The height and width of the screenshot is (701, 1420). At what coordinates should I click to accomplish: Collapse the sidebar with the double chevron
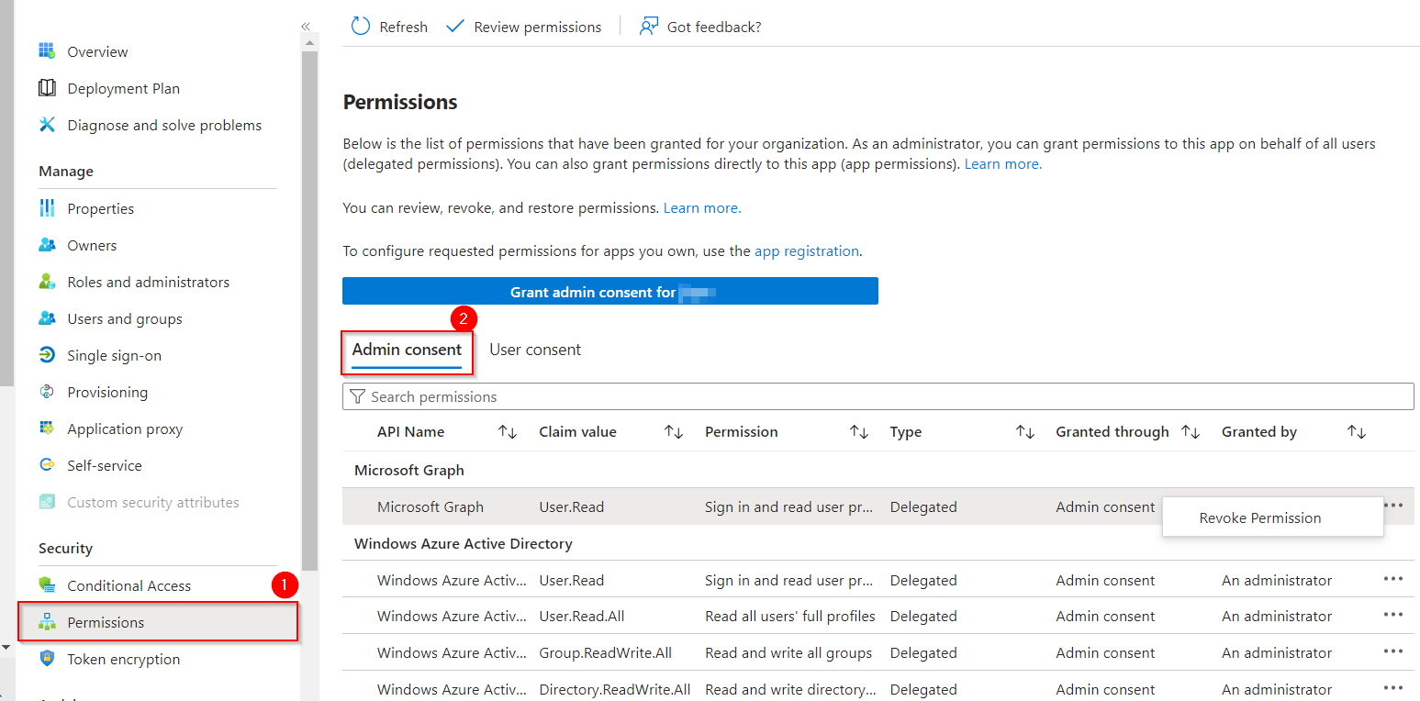coord(306,27)
